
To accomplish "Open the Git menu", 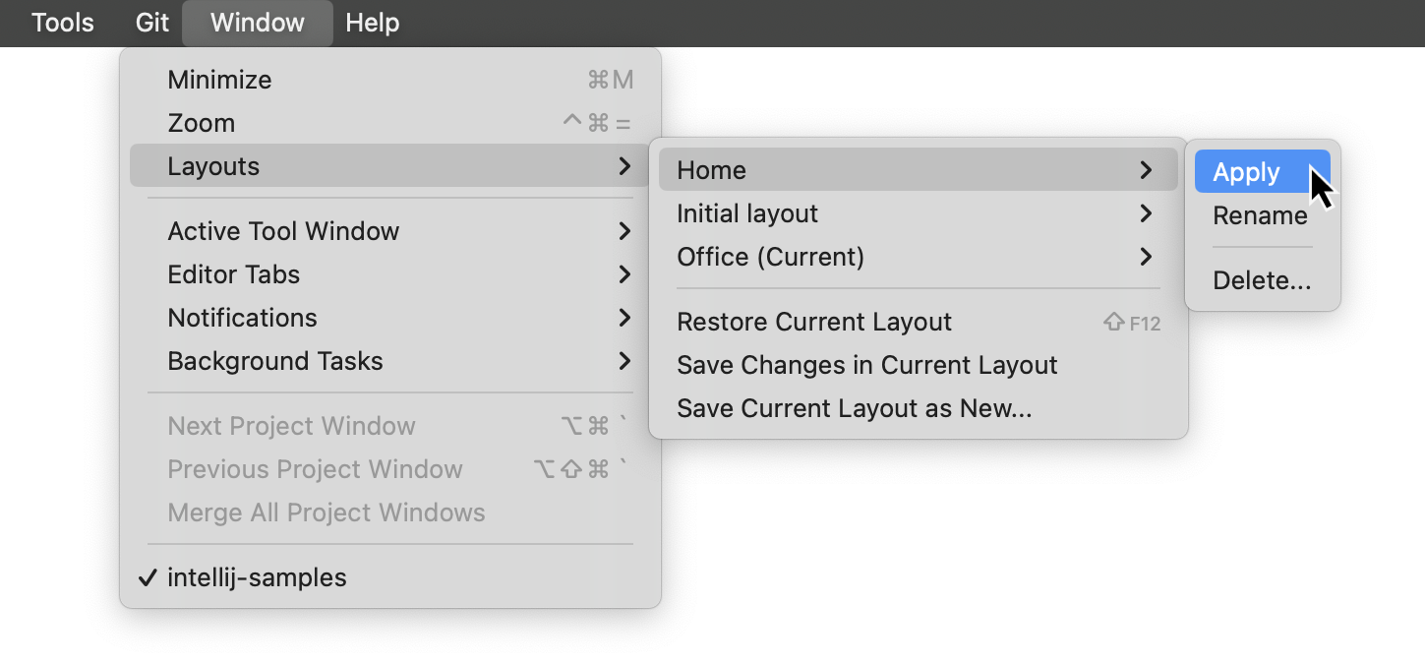I will (x=152, y=23).
